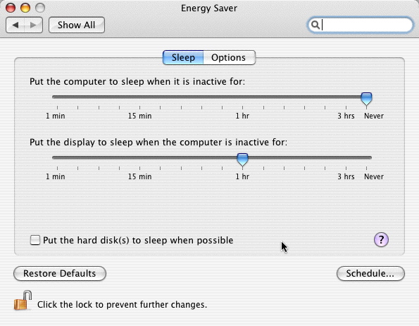Image resolution: width=419 pixels, height=326 pixels.
Task: Click the back arrow navigation button
Action: 15,25
